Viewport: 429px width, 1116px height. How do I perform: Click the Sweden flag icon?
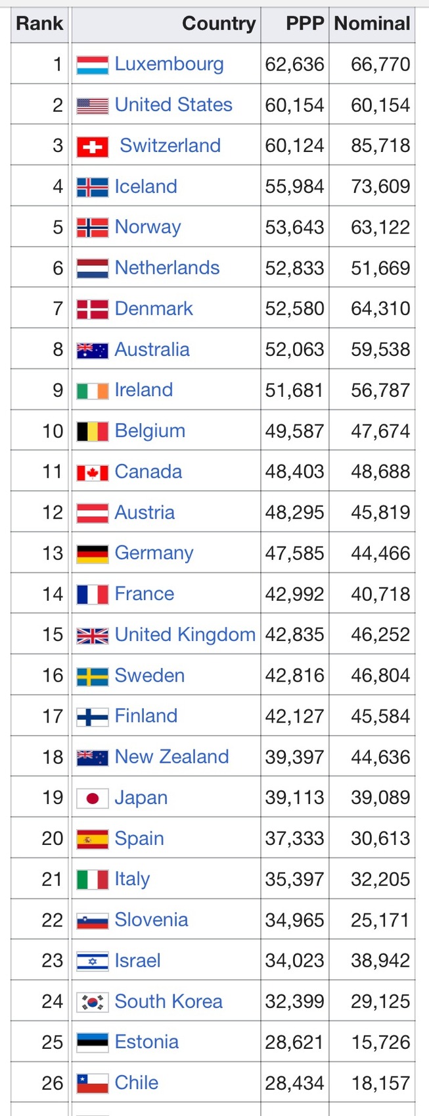92,676
